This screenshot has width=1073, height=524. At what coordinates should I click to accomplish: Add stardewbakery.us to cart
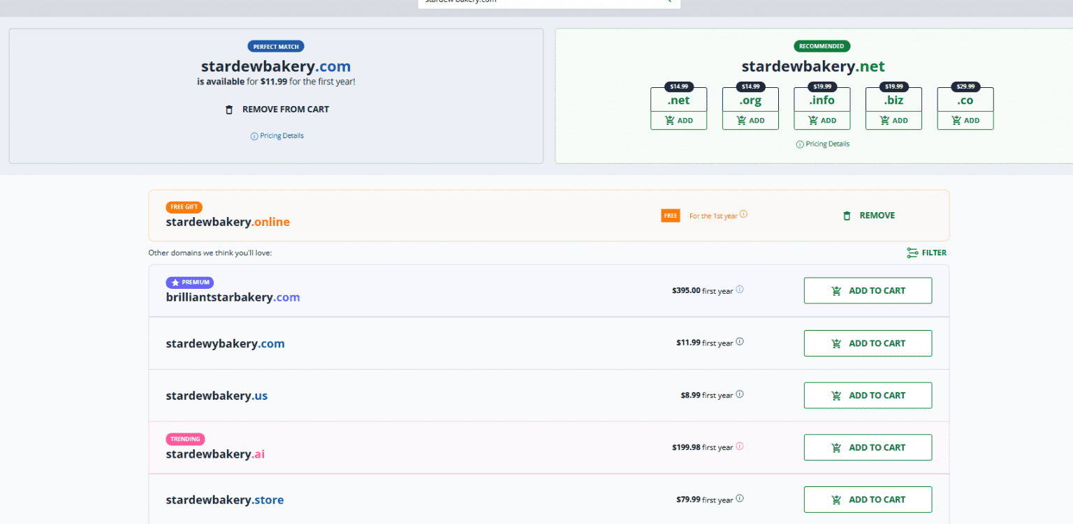click(x=868, y=395)
